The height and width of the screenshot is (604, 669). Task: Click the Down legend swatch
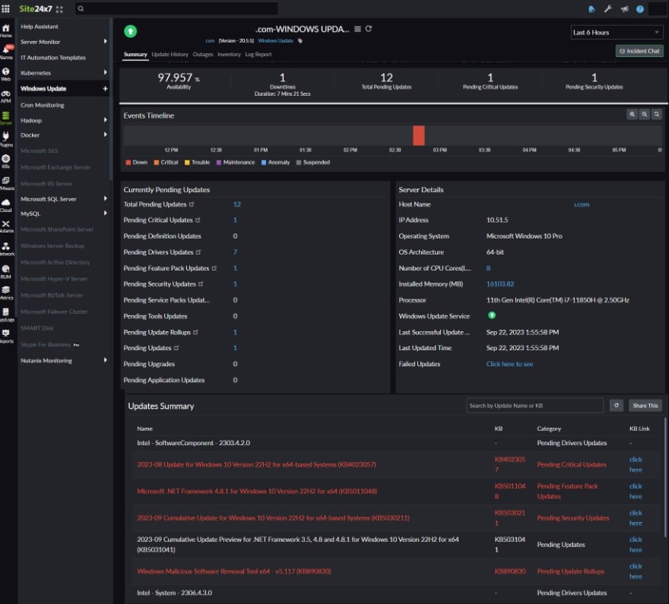(128, 163)
